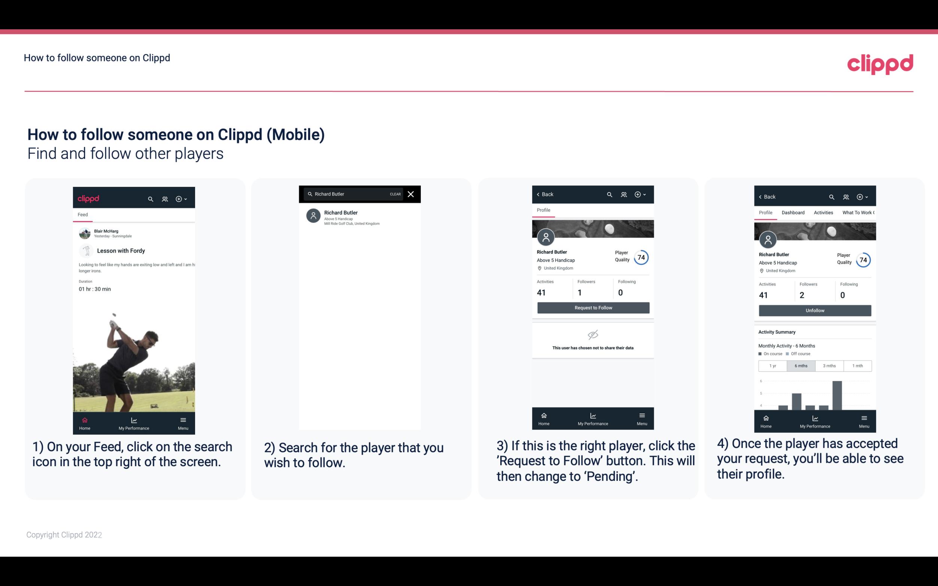Select the 3 months activity filter option
Viewport: 938px width, 586px height.
coord(829,365)
